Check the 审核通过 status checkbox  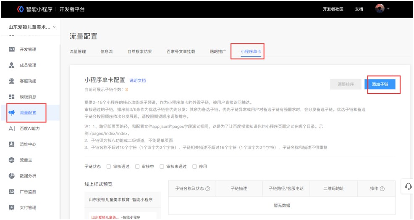point(109,167)
